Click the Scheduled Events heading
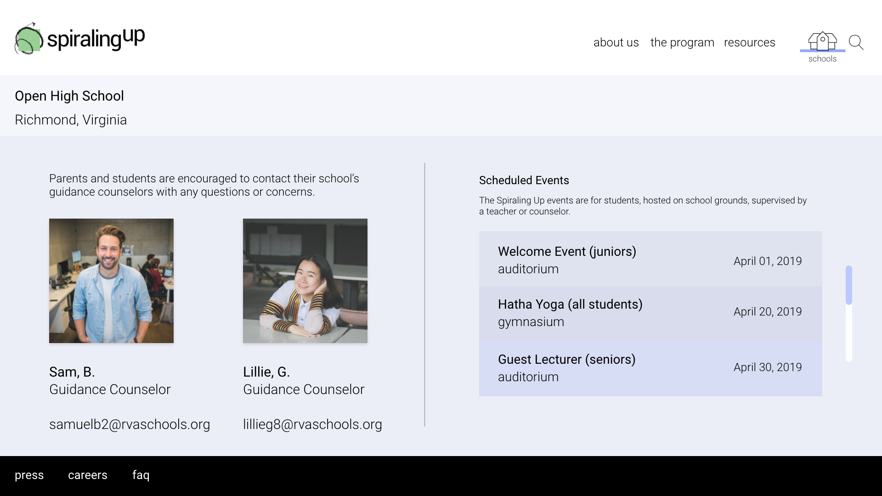 (524, 180)
